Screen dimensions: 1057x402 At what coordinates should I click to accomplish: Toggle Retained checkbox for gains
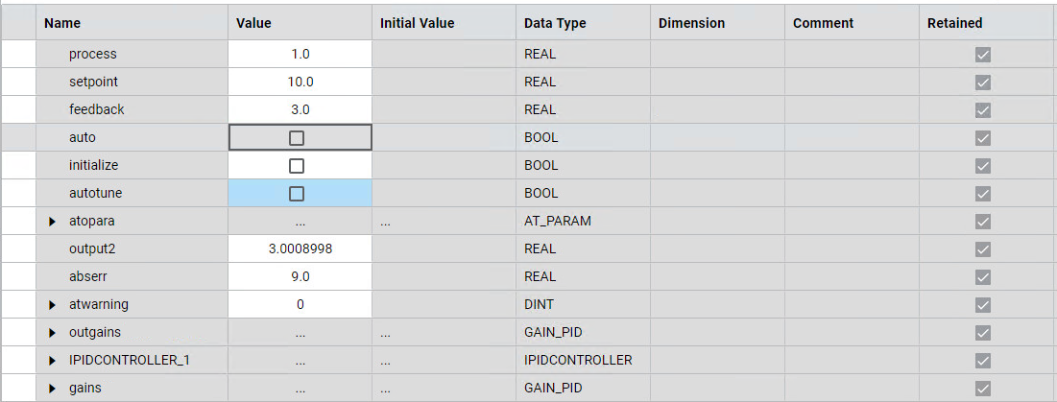coord(982,389)
